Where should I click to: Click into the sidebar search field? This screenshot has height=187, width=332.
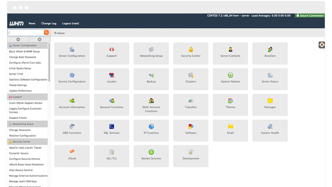coord(25,32)
